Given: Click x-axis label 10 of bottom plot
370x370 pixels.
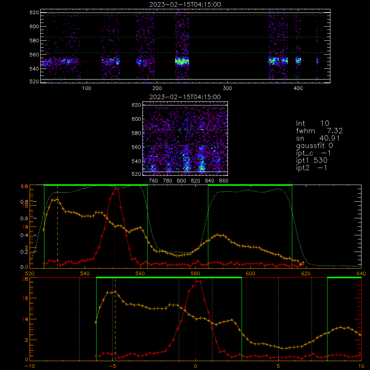Looking at the screenshot, I should pos(361,366).
